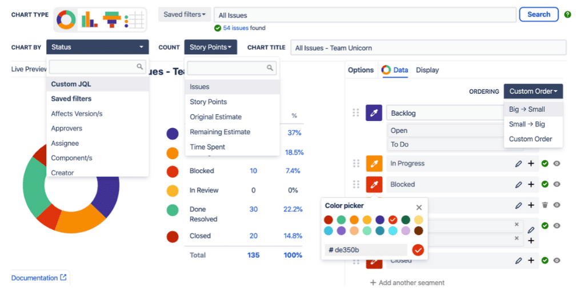Toggle visibility of the Closed segment
The width and height of the screenshot is (585, 292).
coord(556,260)
